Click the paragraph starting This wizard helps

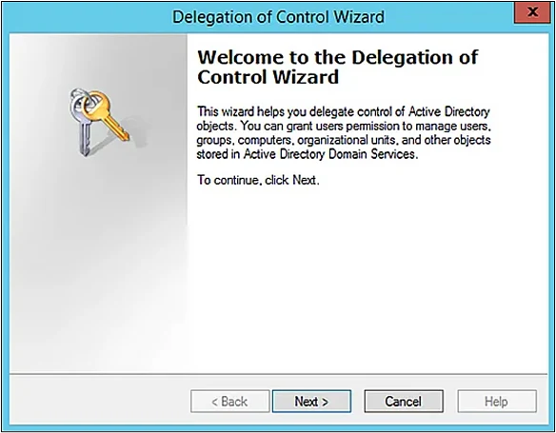click(x=344, y=133)
